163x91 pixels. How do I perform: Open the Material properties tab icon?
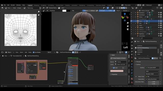tap(132, 79)
